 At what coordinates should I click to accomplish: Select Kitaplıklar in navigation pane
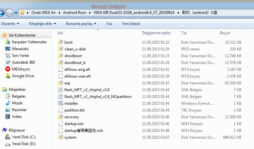pyautogui.click(x=17, y=89)
